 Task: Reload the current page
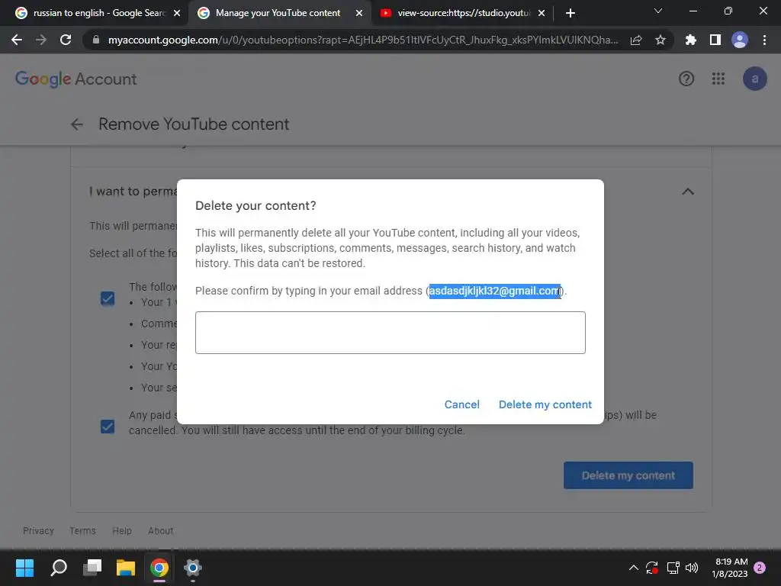(x=66, y=40)
